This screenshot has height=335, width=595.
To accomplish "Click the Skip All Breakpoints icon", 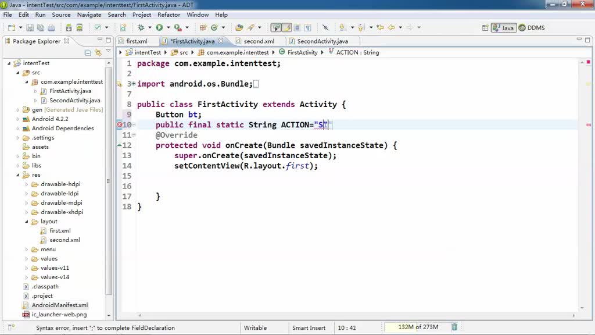I will [x=325, y=28].
